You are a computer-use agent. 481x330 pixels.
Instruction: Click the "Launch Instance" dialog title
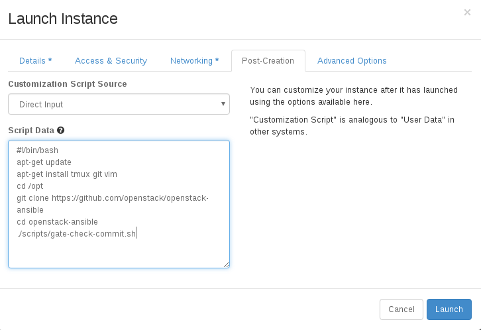[63, 19]
